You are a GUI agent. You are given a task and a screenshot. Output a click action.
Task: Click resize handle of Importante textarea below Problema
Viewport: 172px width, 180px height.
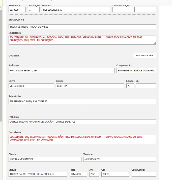pos(155,143)
